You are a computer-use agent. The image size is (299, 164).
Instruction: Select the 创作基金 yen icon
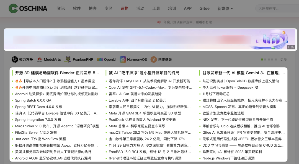pyautogui.click(x=154, y=59)
